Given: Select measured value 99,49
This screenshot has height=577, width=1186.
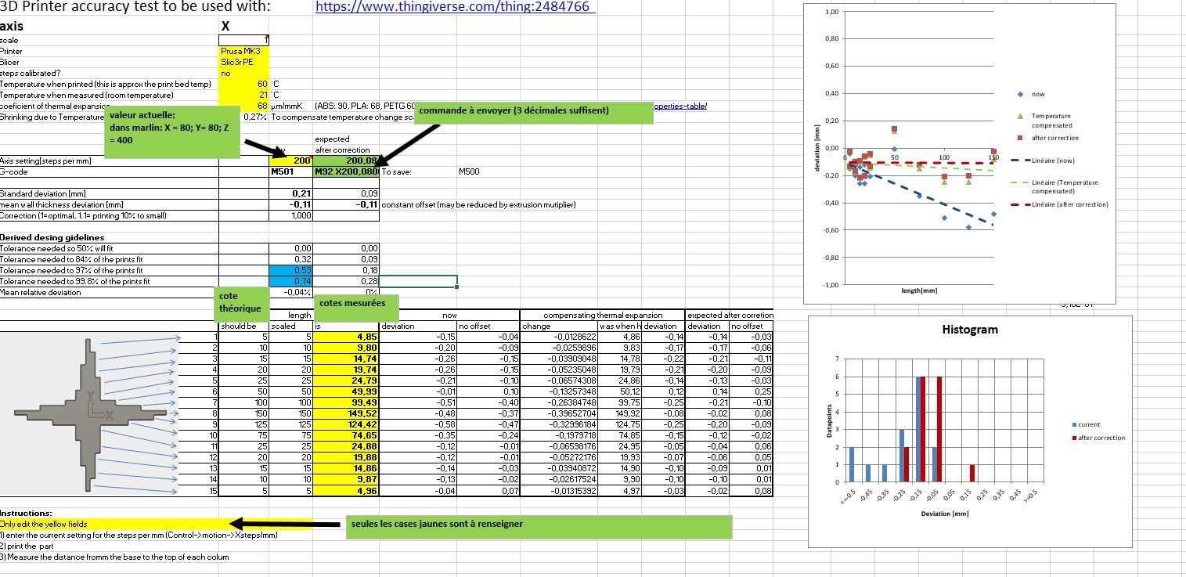Looking at the screenshot, I should click(346, 402).
